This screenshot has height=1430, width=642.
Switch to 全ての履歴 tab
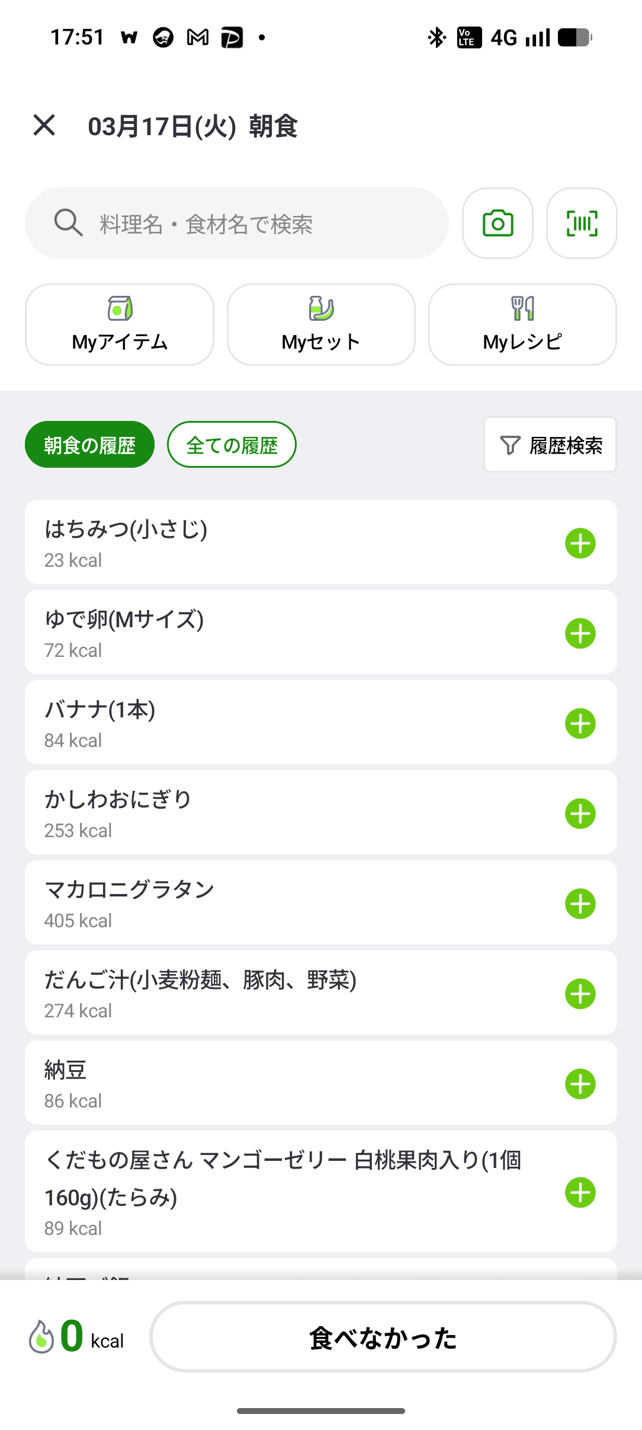(x=232, y=445)
